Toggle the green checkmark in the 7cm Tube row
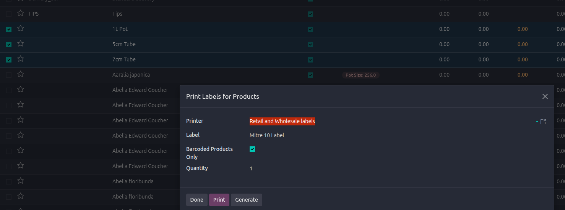Screen dimensions: 565x210 click(310, 60)
